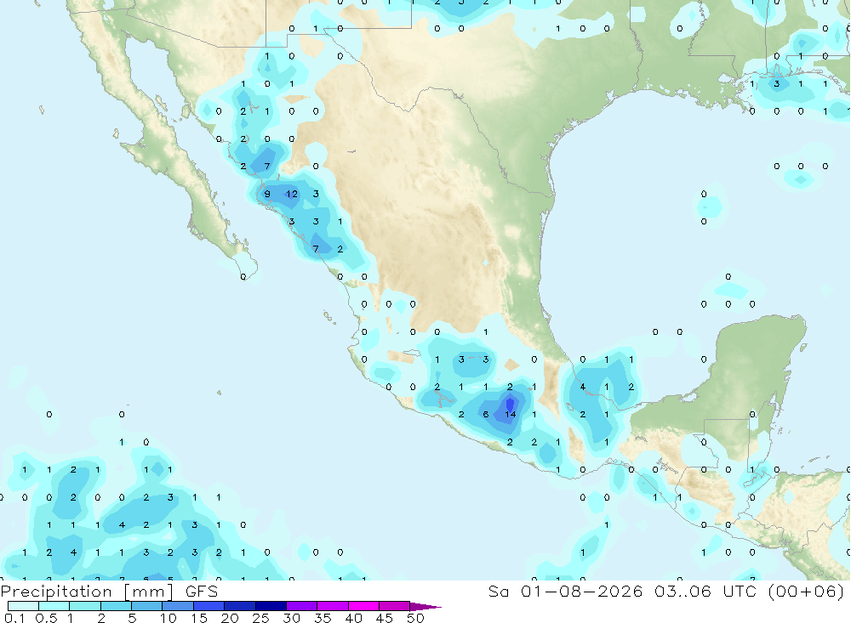Click the legend label "20"

[230, 618]
